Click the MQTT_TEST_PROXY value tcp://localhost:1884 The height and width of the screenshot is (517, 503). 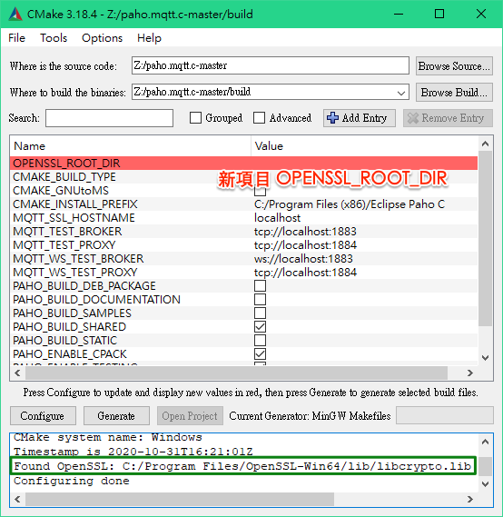(305, 245)
